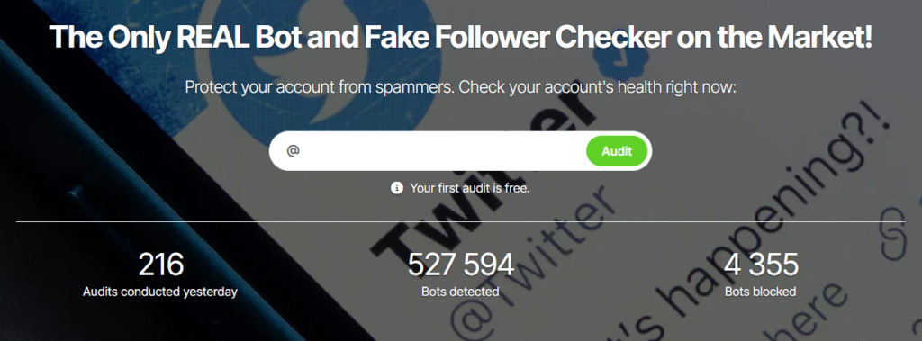Click the 'Protect your account from spammers' subtitle
The width and height of the screenshot is (922, 341).
(x=460, y=87)
